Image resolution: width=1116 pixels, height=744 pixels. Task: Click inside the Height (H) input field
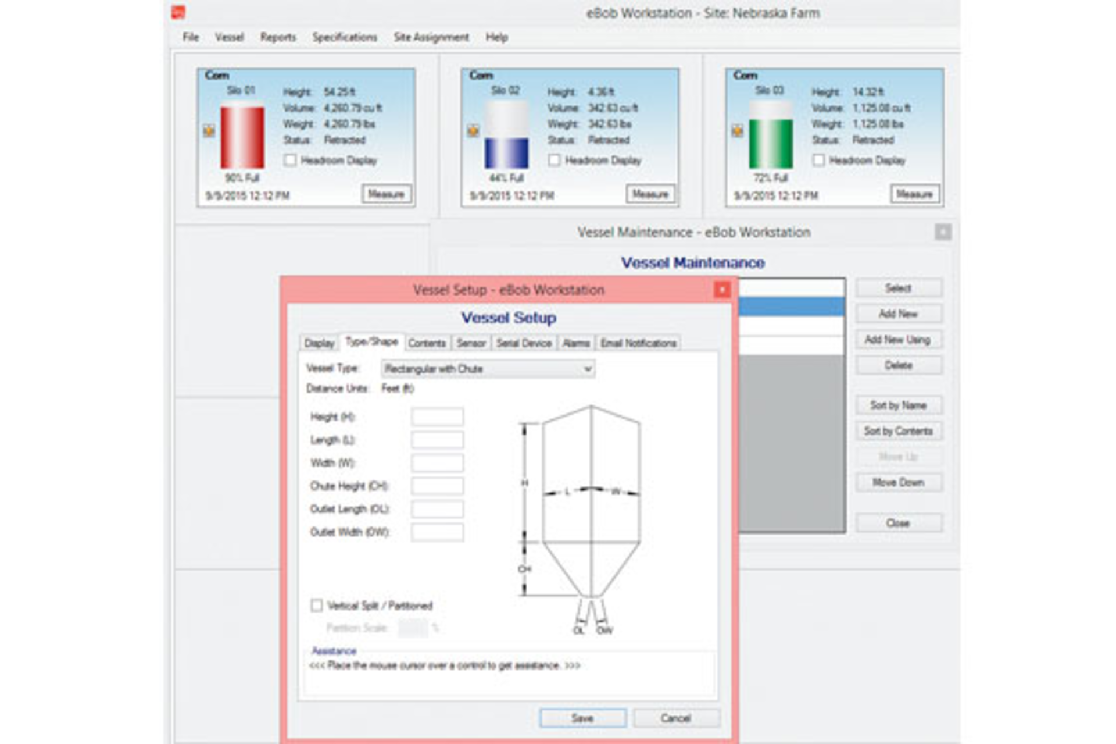pyautogui.click(x=437, y=416)
